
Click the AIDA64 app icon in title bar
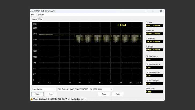(32, 11)
